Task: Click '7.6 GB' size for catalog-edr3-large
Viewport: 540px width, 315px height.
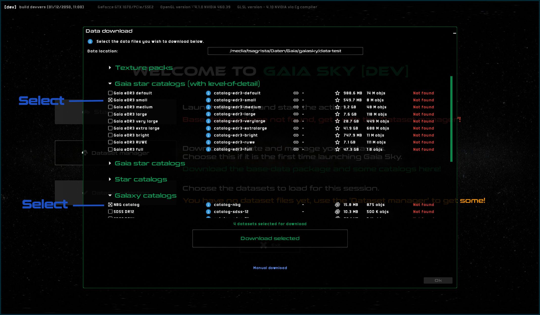Action: click(350, 114)
